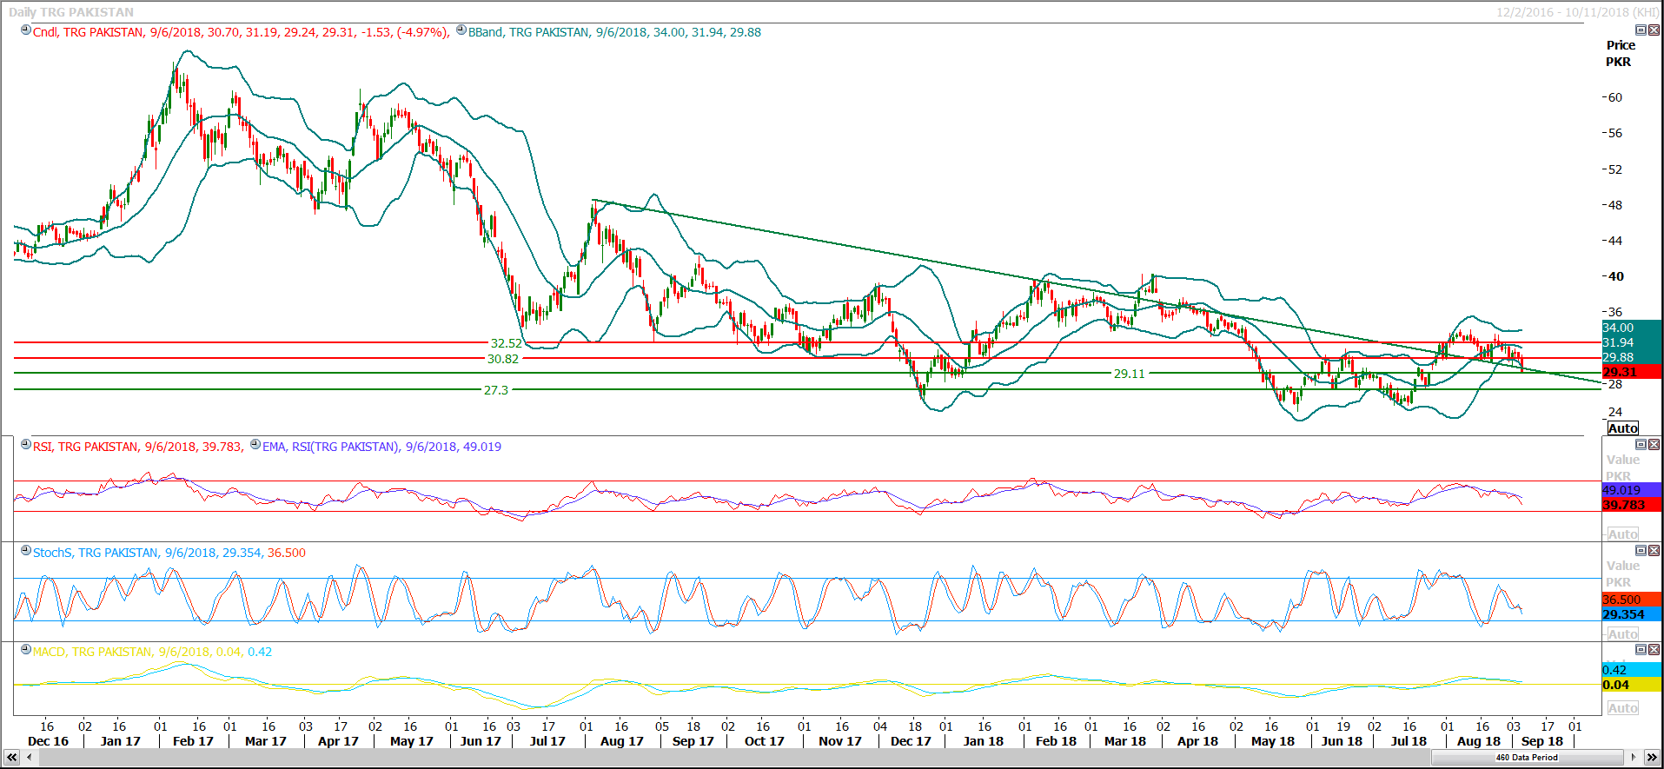Jump to chart start with double-left arrow

[x=11, y=758]
